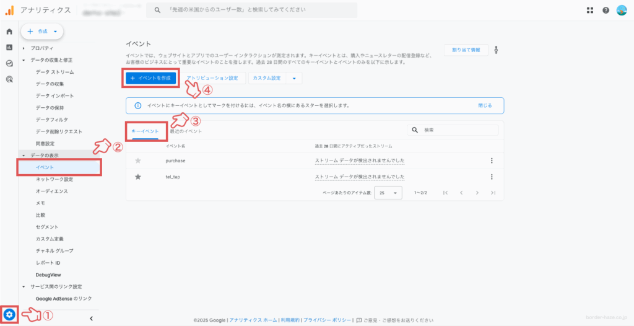Expand the プロパティ section
The height and width of the screenshot is (326, 634).
coord(24,48)
